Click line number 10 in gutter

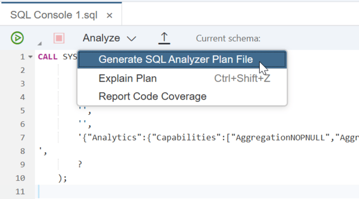click(20, 178)
